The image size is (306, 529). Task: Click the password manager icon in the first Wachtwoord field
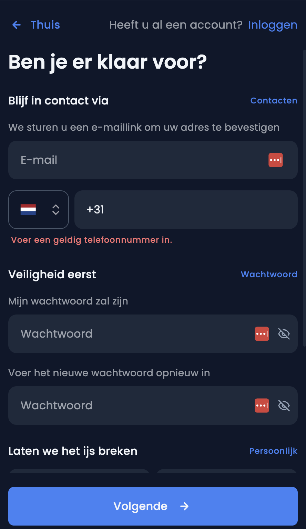262,333
